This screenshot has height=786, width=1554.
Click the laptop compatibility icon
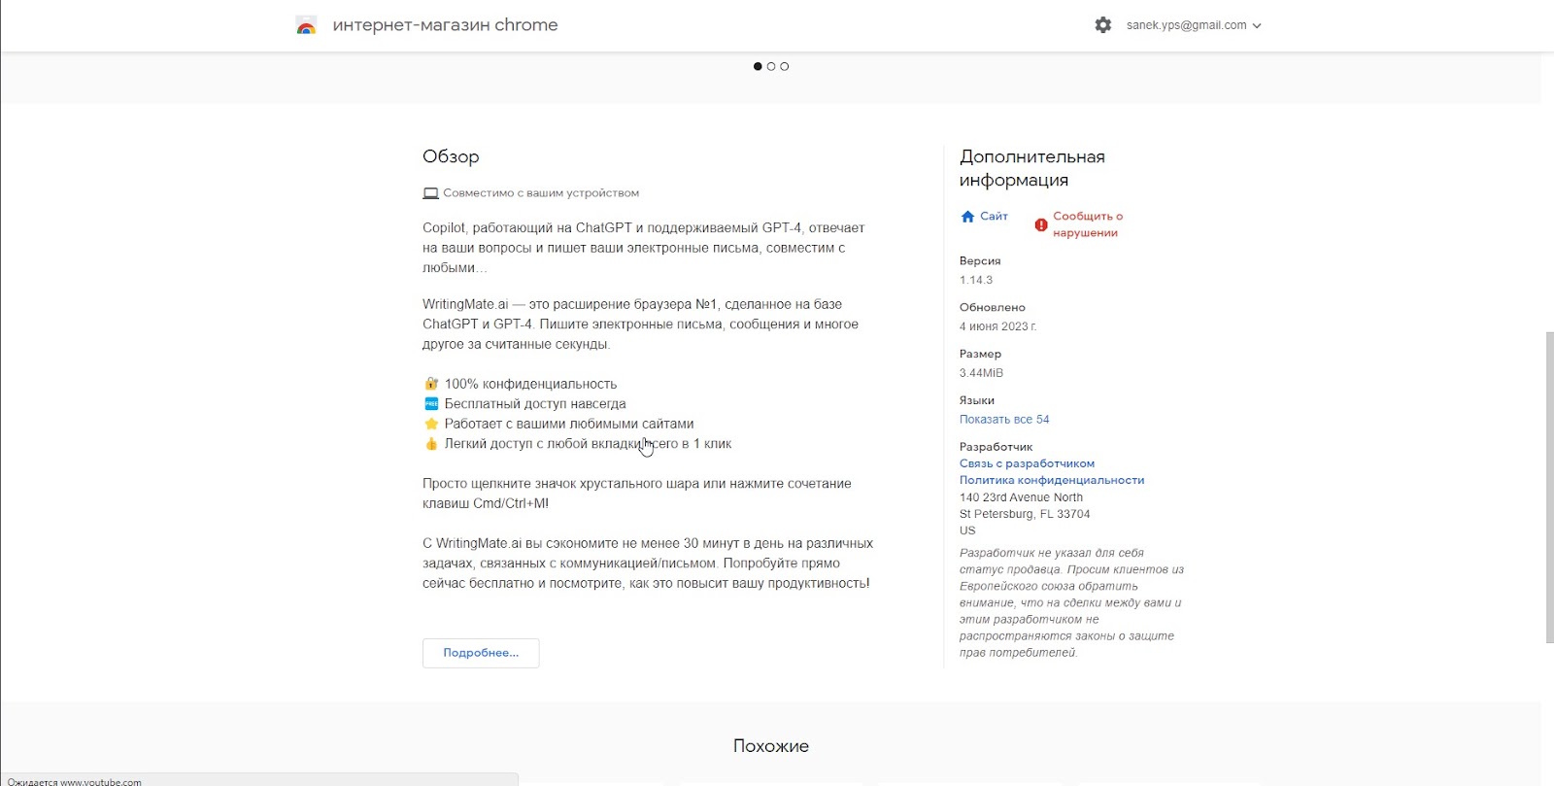point(430,193)
